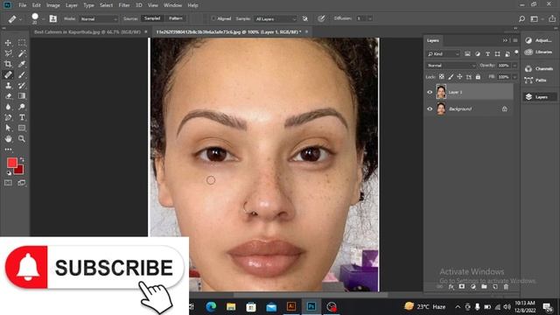Open the tool preset picker arrow
This screenshot has width=560, height=315.
click(21, 19)
